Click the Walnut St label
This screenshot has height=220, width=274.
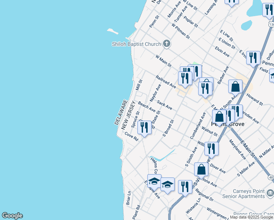tap(209, 131)
